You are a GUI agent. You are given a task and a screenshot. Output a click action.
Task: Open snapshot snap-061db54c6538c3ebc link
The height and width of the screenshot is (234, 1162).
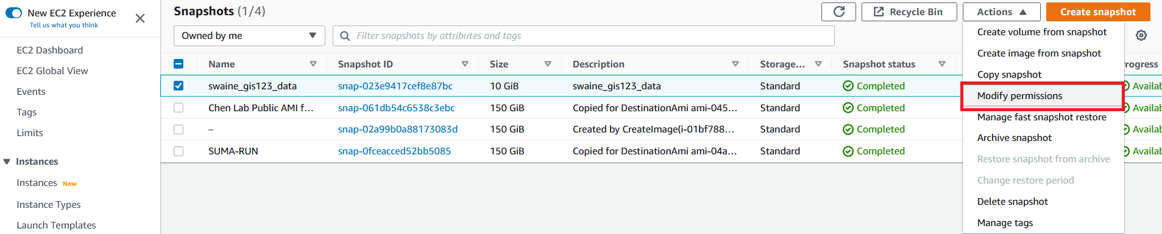coord(396,108)
